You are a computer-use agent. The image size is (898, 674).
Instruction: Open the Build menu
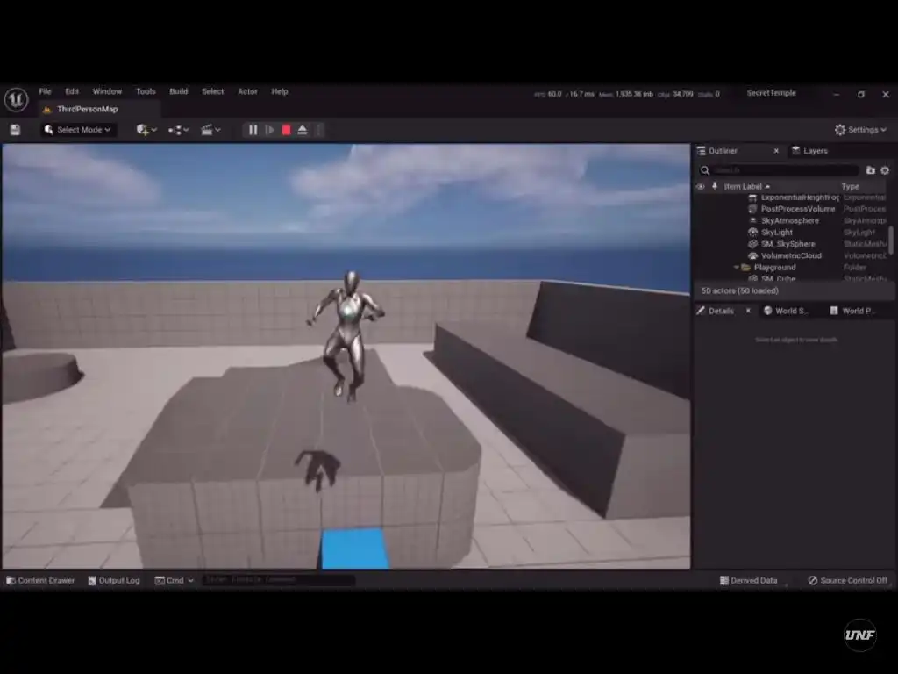[x=179, y=91]
